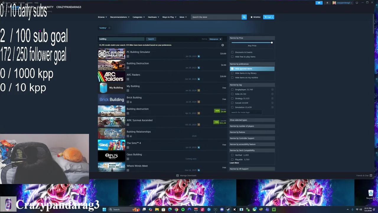The width and height of the screenshot is (378, 213).
Task: Change Sort by Relevance dropdown
Action: coord(215,39)
